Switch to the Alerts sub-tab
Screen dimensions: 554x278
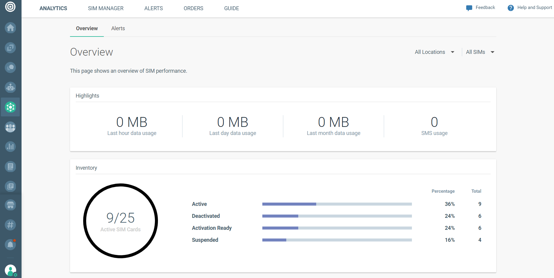pos(118,28)
